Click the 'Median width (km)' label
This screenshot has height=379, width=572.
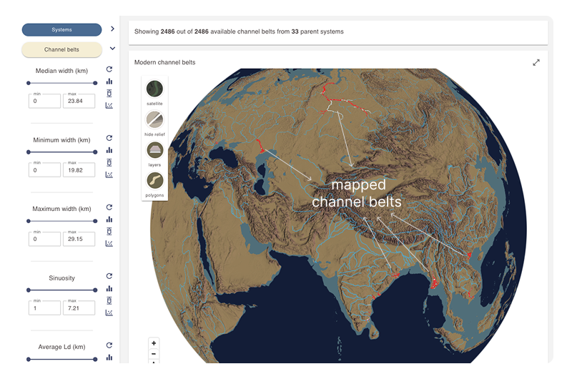(x=61, y=71)
